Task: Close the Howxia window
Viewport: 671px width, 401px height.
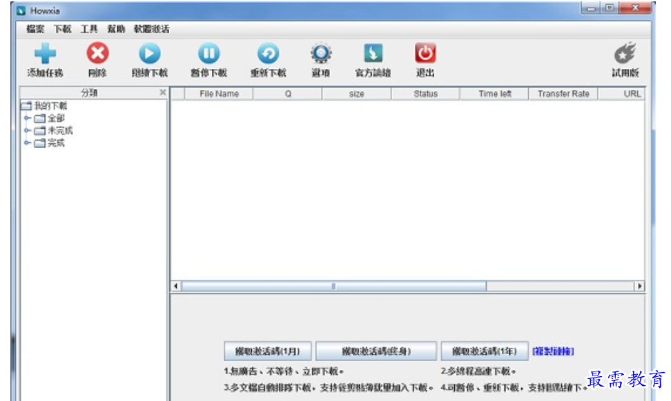Action: click(x=636, y=8)
